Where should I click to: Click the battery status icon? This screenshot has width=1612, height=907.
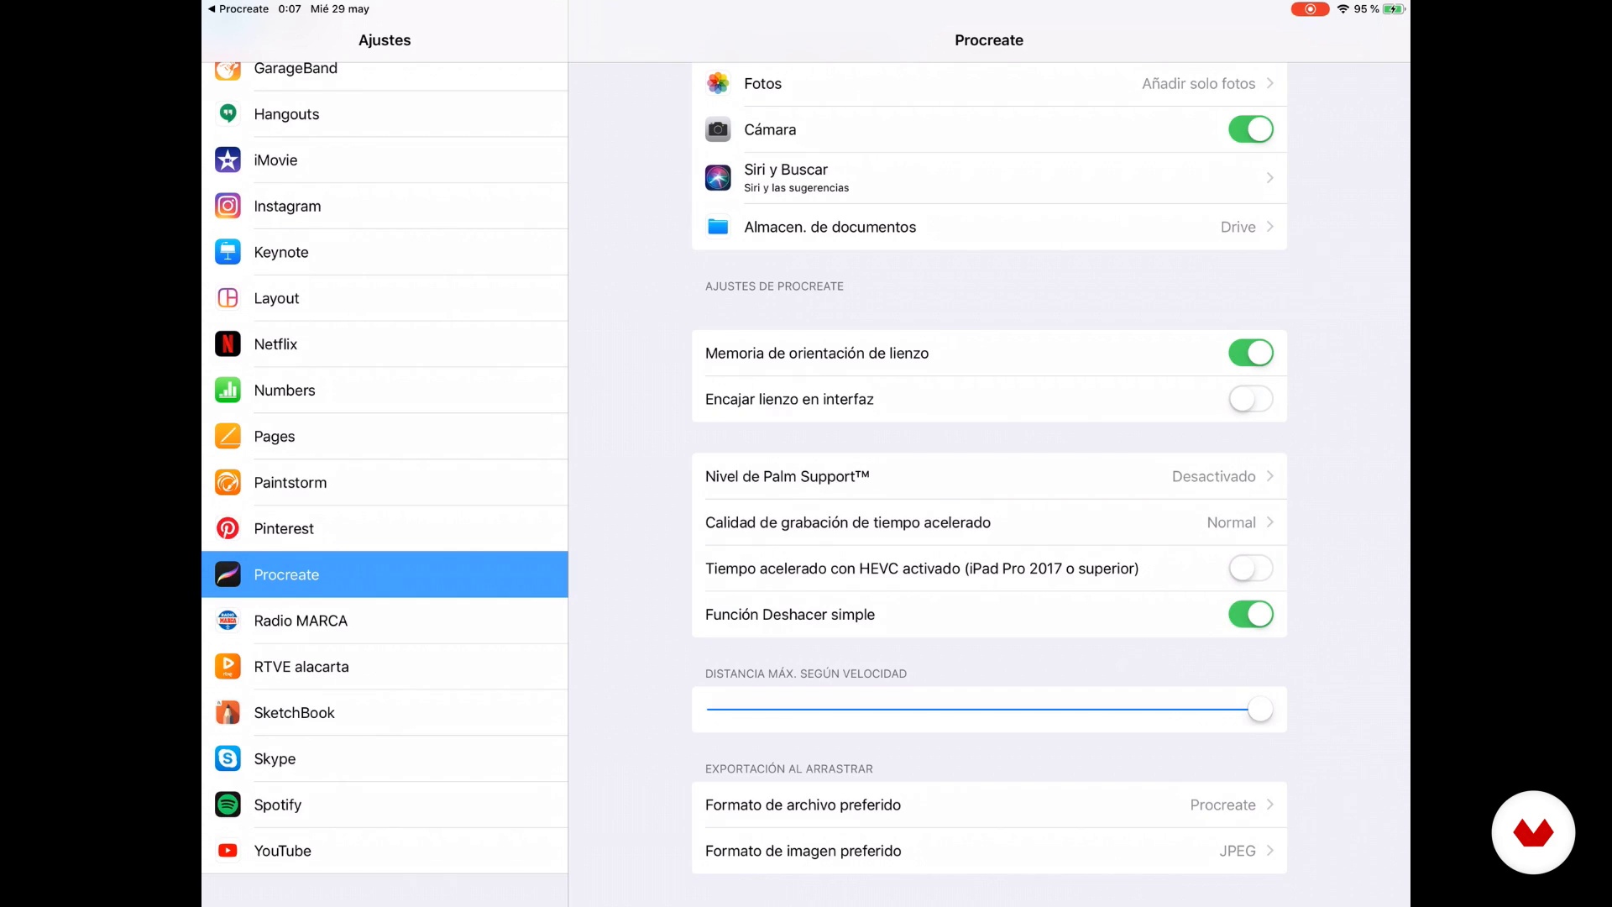click(x=1395, y=9)
